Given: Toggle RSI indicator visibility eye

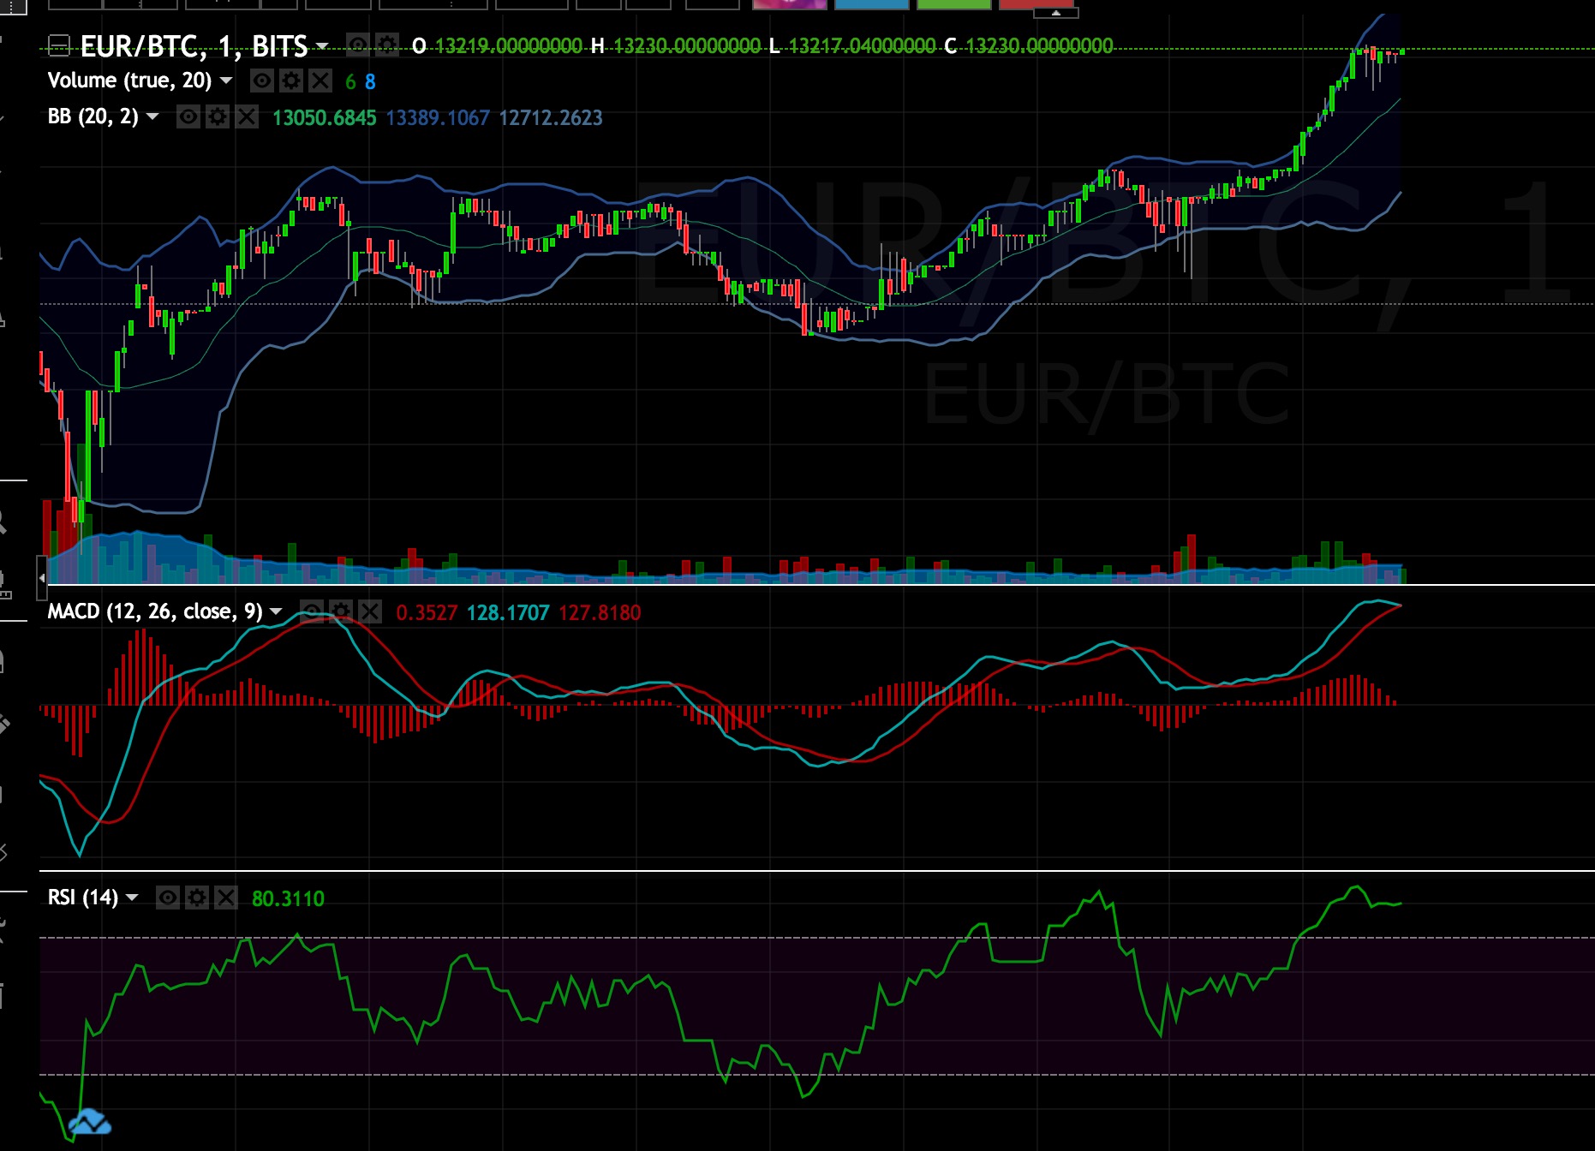Looking at the screenshot, I should point(168,898).
